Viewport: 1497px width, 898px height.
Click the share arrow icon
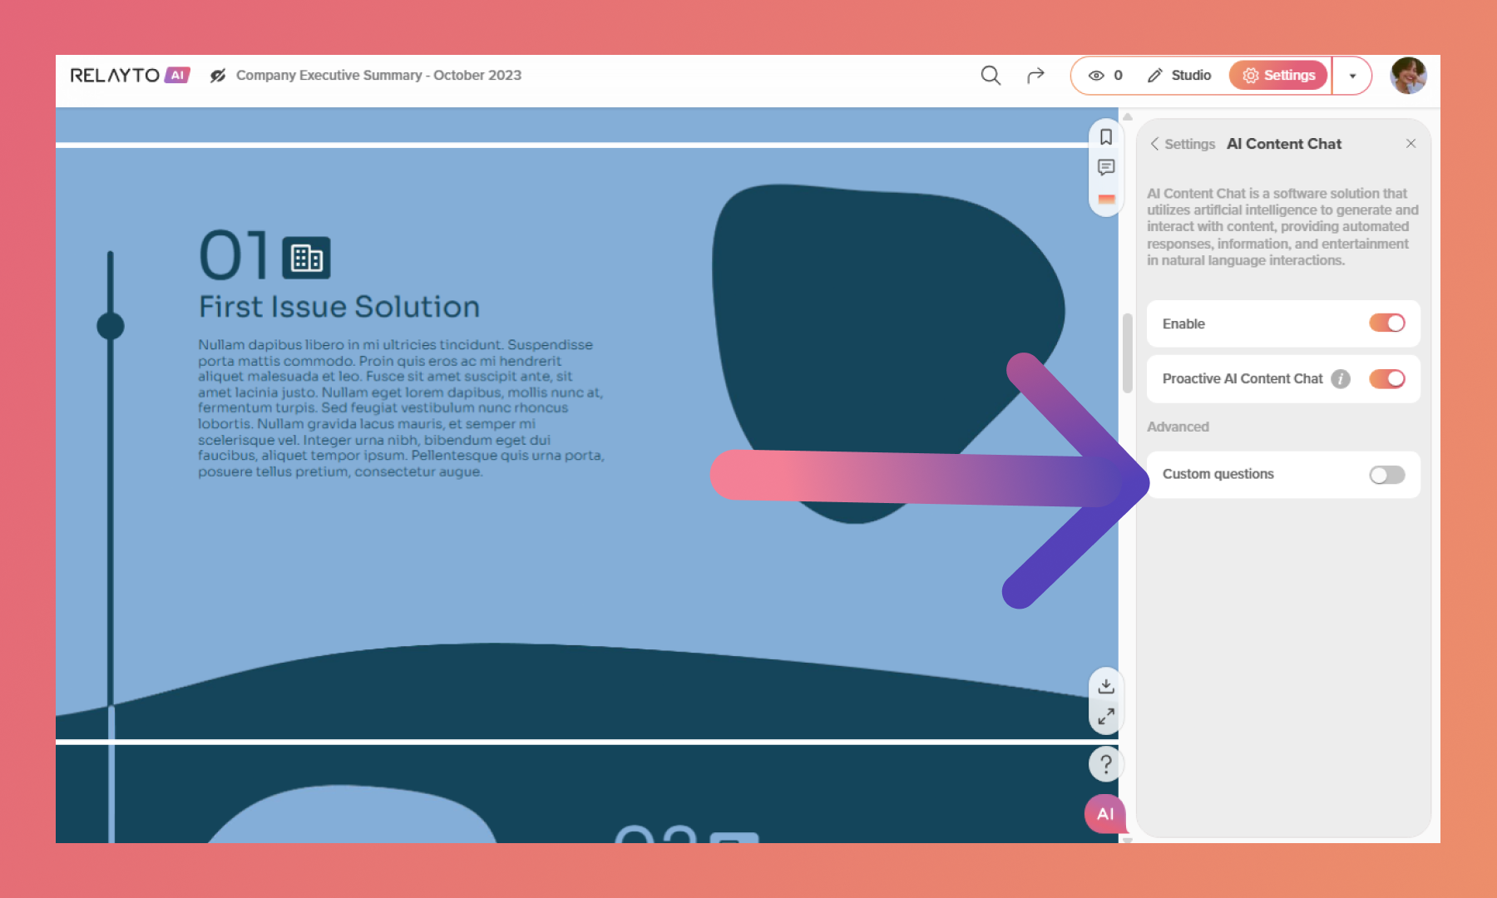point(1035,76)
